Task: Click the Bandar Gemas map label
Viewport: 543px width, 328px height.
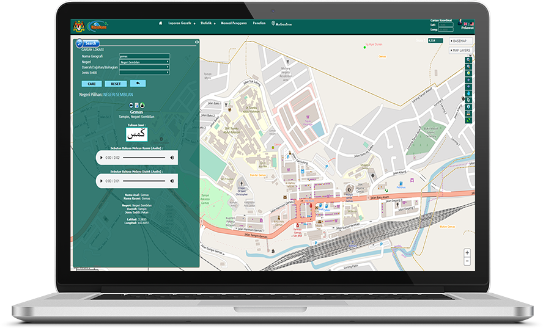Action: point(257,175)
